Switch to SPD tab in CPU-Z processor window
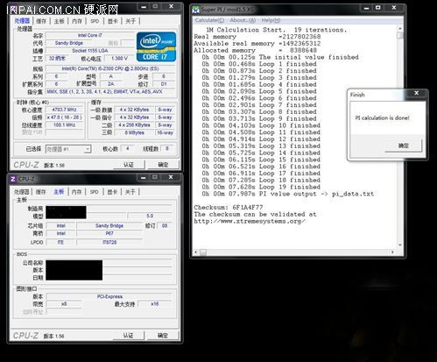This screenshot has width=437, height=362. (x=95, y=21)
